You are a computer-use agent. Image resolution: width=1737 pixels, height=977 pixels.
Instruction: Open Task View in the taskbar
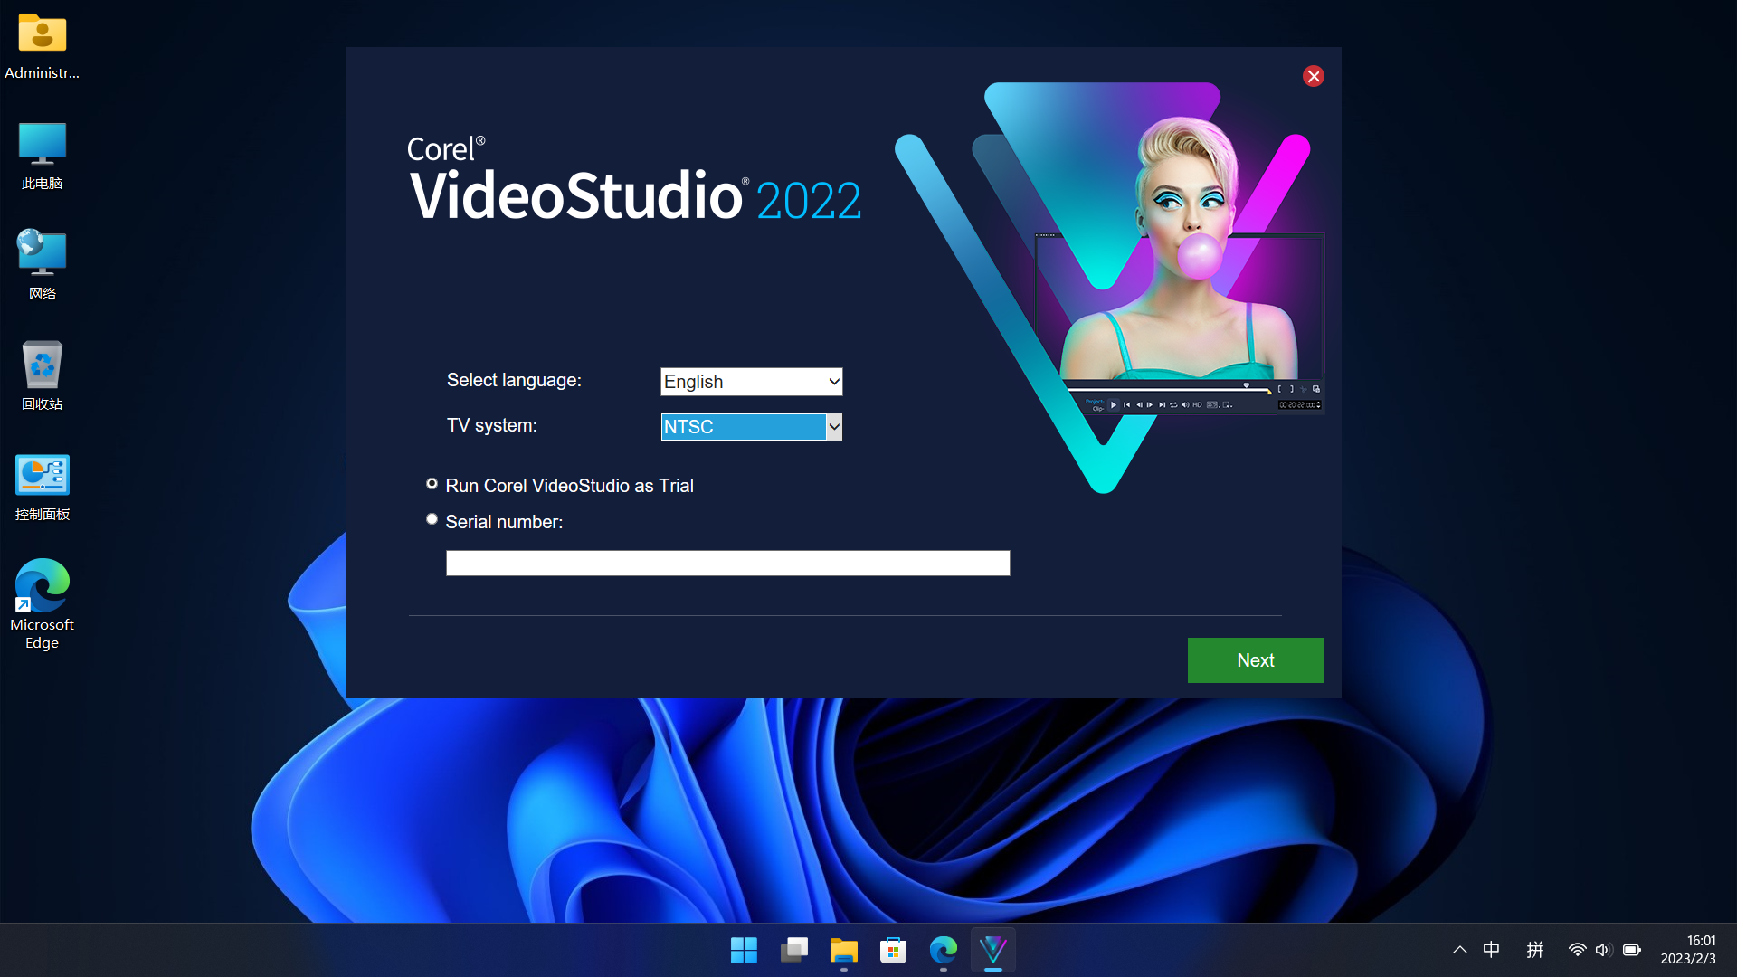click(793, 950)
